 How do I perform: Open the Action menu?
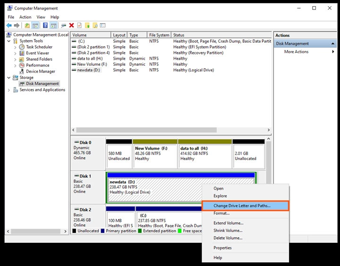(25, 17)
